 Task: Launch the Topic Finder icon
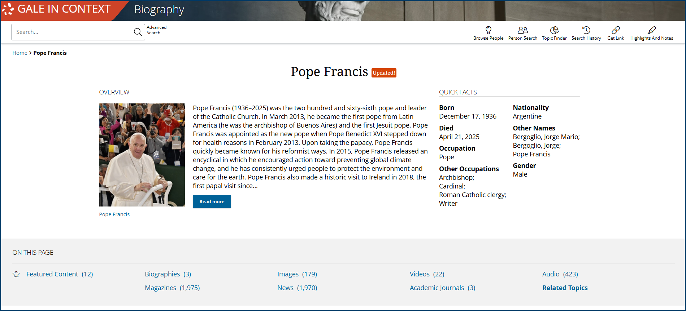coord(554,30)
